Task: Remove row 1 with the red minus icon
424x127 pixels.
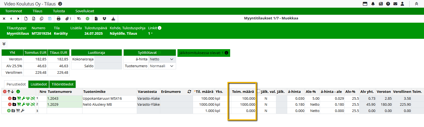Action: (10, 98)
